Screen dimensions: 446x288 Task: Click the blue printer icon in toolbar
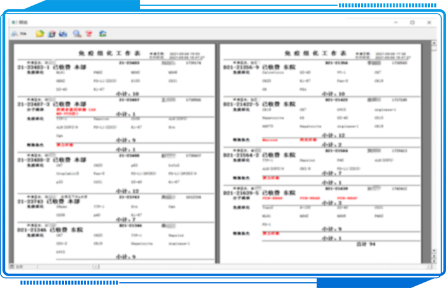tap(63, 33)
